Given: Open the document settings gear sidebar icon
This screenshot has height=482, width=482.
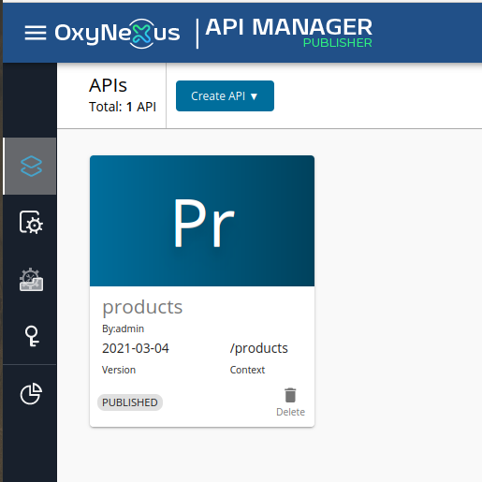Looking at the screenshot, I should (31, 222).
